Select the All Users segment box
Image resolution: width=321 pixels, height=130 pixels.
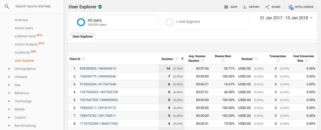coord(114,22)
